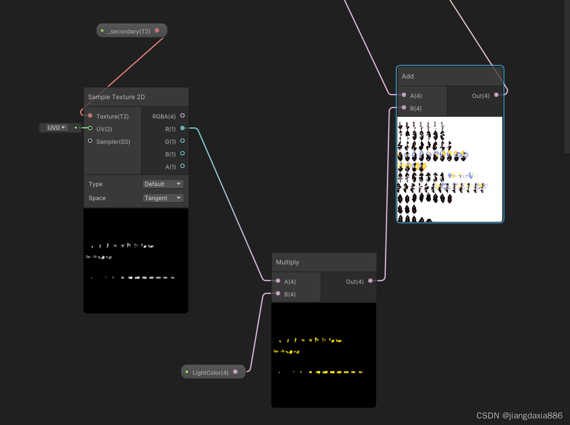Click the Add node Out(4) output port
Image resolution: width=570 pixels, height=425 pixels.
[x=496, y=95]
